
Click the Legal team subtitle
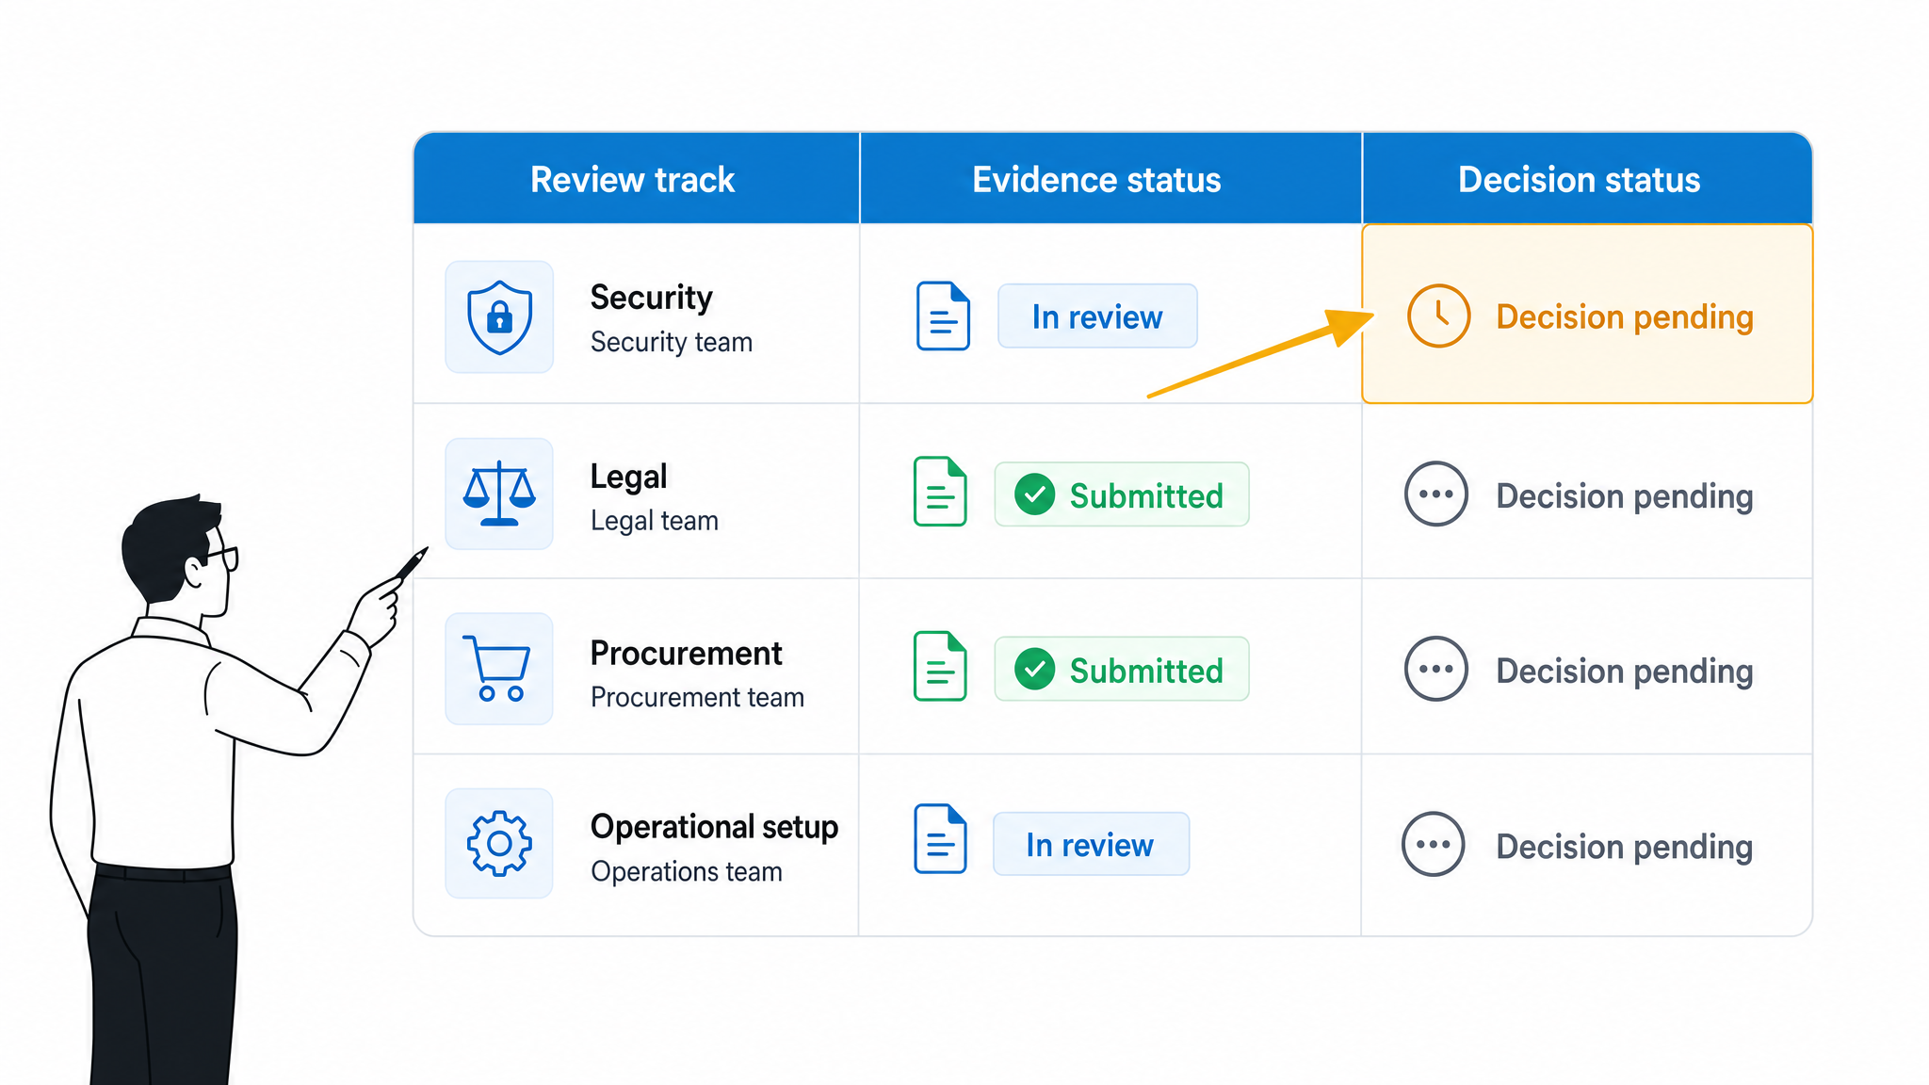click(655, 521)
